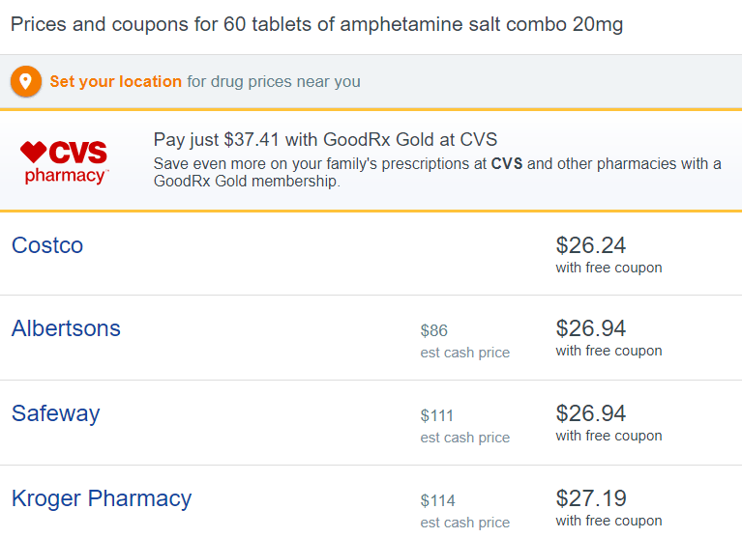Open the Kroger Pharmacy link
Image resolution: width=742 pixels, height=538 pixels.
tap(102, 498)
